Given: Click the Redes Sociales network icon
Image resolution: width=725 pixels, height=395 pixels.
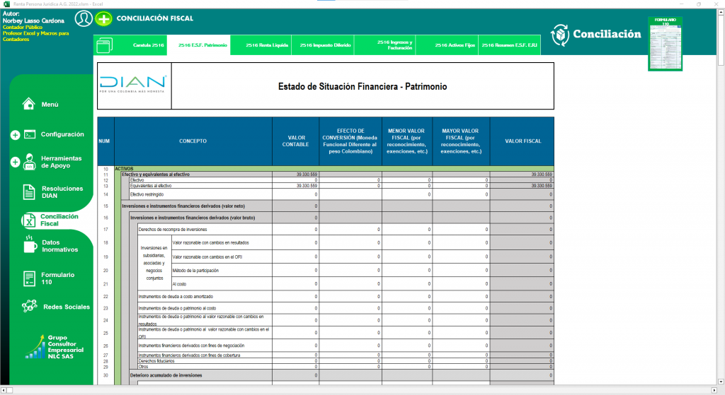Looking at the screenshot, I should (30, 306).
